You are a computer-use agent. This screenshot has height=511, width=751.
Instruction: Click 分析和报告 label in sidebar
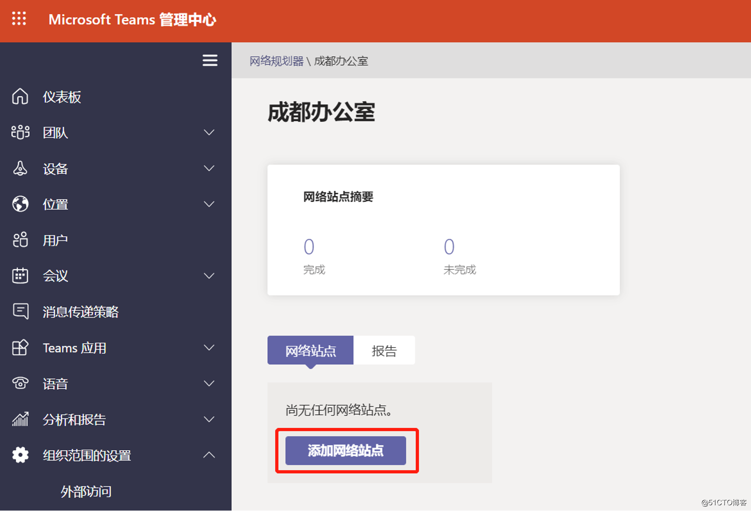[75, 420]
